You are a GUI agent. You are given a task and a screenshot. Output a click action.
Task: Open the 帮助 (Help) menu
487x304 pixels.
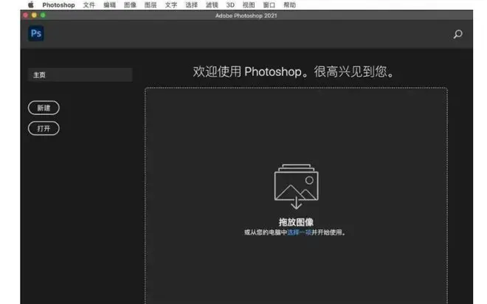point(289,5)
